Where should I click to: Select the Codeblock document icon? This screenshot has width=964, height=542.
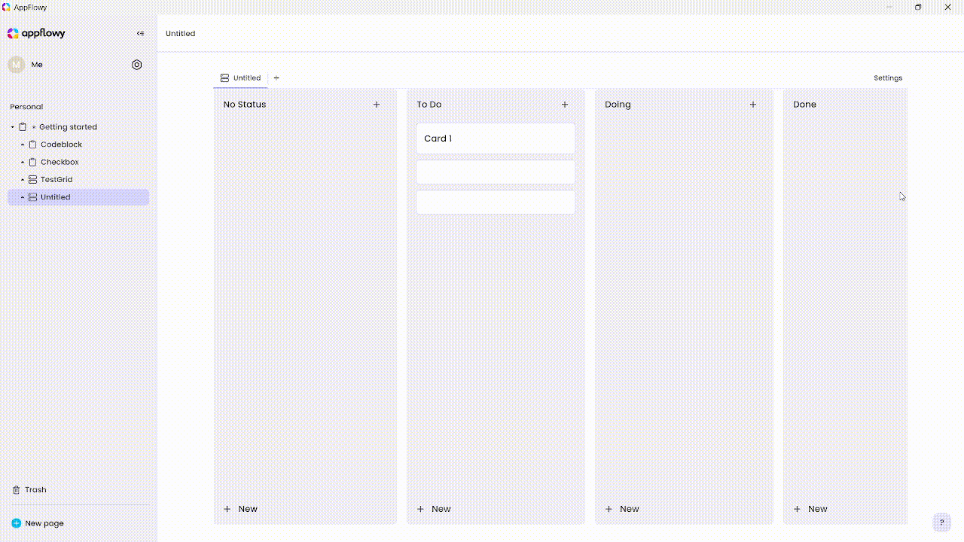(x=32, y=144)
